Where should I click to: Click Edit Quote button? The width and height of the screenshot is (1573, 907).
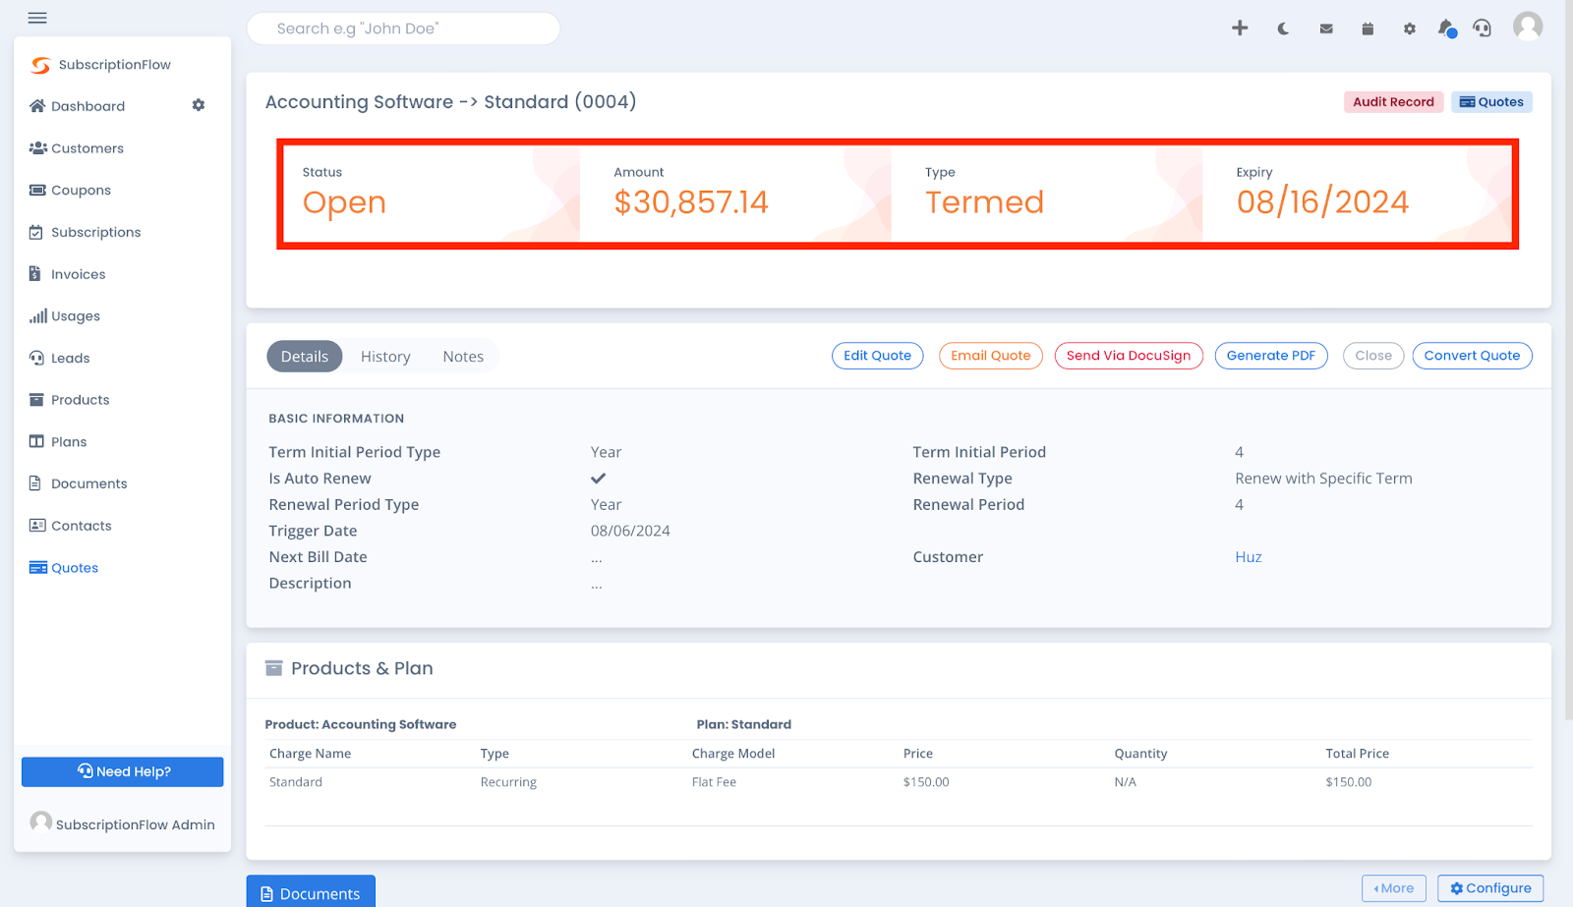tap(877, 356)
